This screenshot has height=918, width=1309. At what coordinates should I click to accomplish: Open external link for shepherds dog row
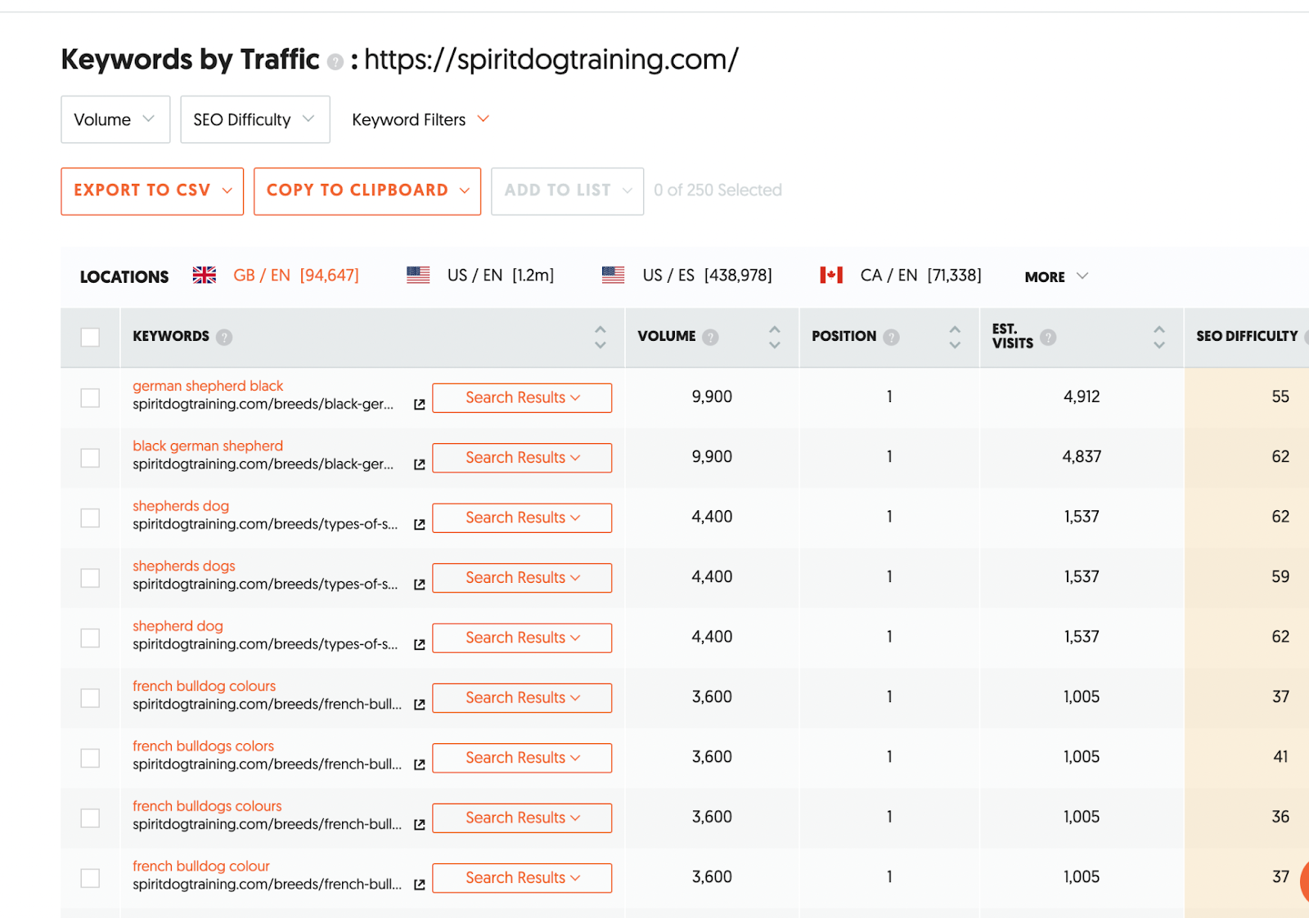click(x=420, y=525)
